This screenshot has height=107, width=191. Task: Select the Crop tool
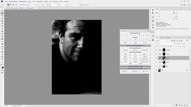pos(2,21)
